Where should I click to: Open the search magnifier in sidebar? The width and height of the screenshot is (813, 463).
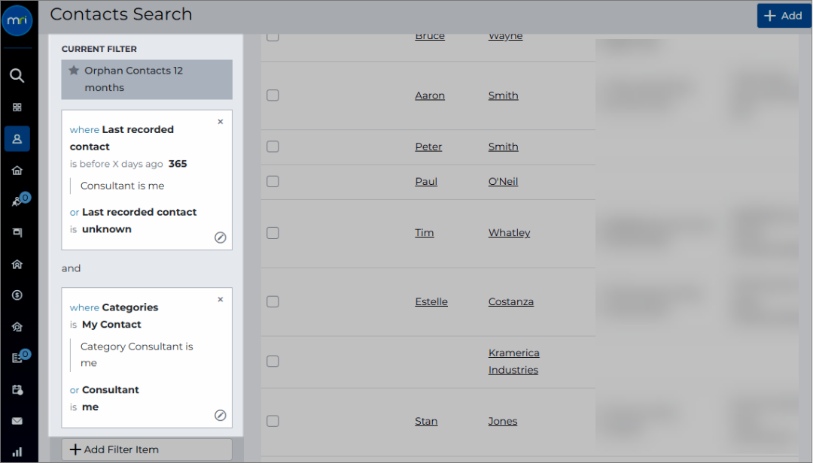(x=17, y=76)
